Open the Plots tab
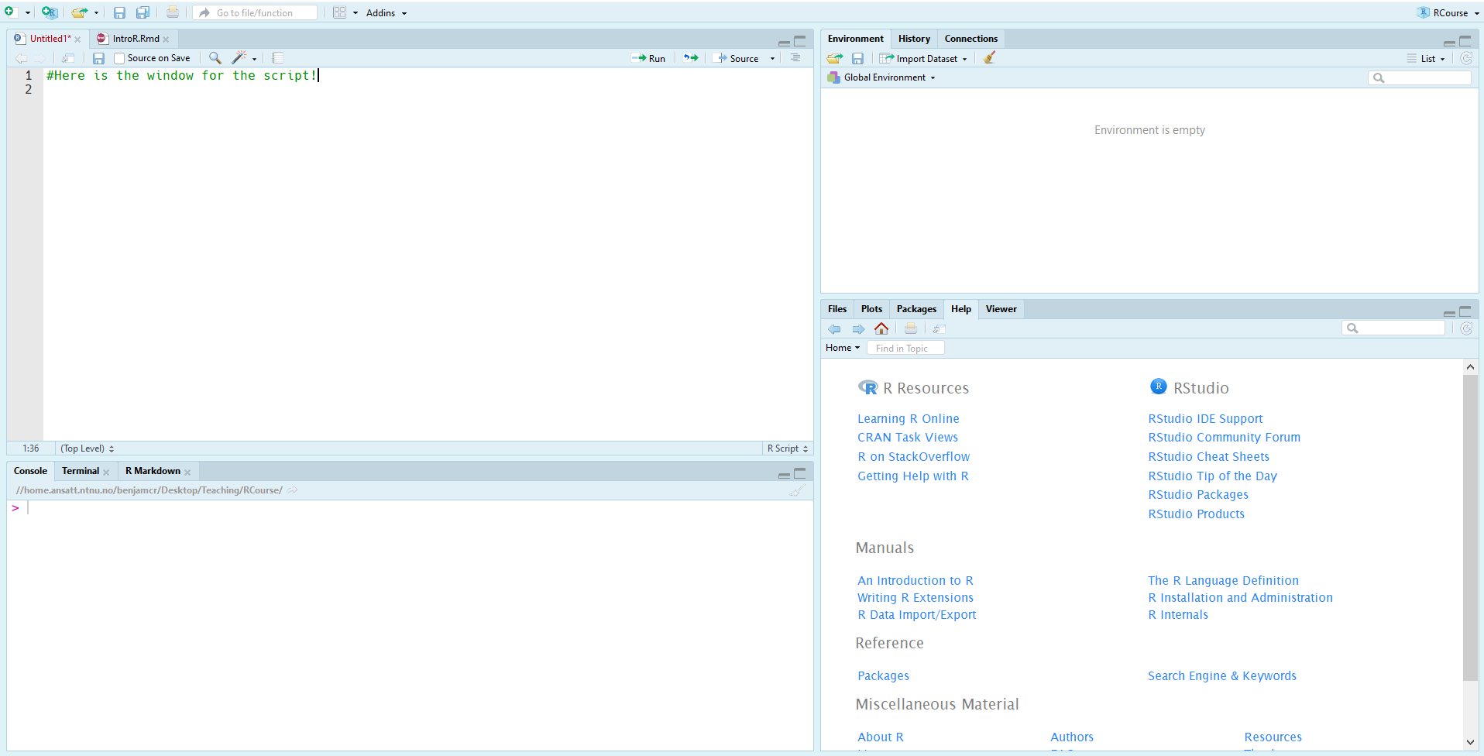This screenshot has height=756, width=1484. point(871,309)
